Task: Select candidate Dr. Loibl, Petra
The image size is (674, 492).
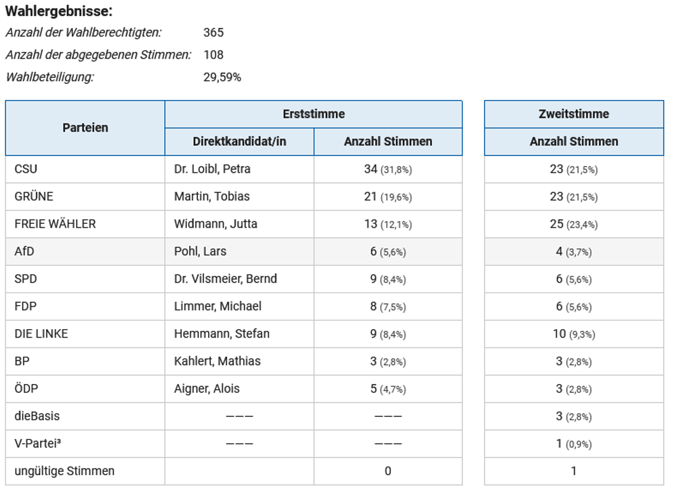Action: tap(212, 169)
